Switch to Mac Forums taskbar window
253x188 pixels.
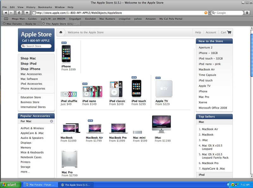(x=40, y=185)
